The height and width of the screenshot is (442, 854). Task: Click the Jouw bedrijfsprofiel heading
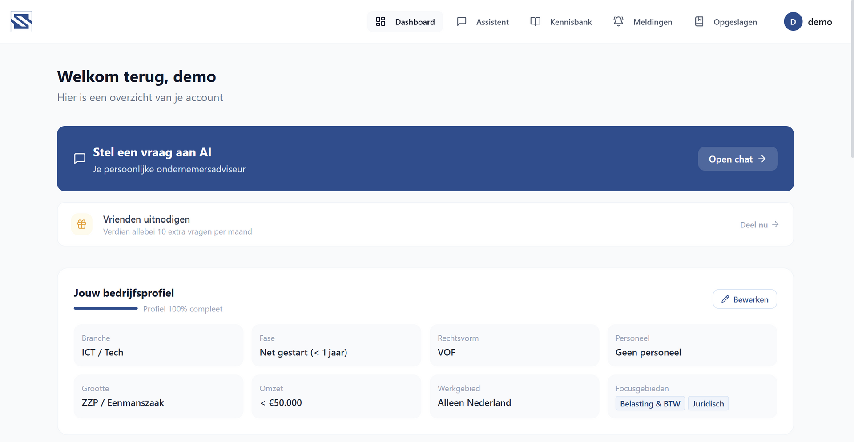(124, 293)
